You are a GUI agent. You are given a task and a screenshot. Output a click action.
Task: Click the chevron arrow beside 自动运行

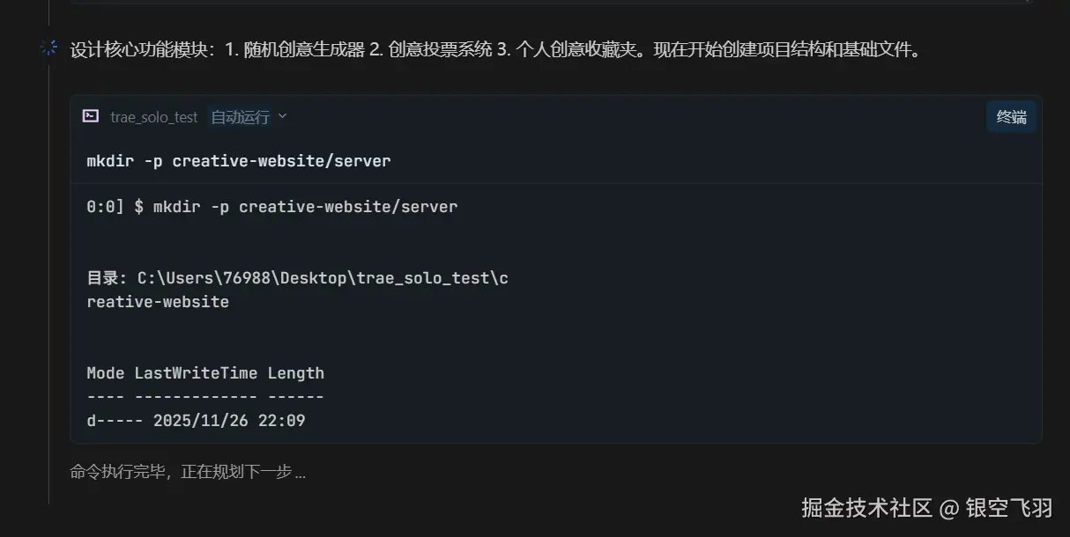pos(283,116)
